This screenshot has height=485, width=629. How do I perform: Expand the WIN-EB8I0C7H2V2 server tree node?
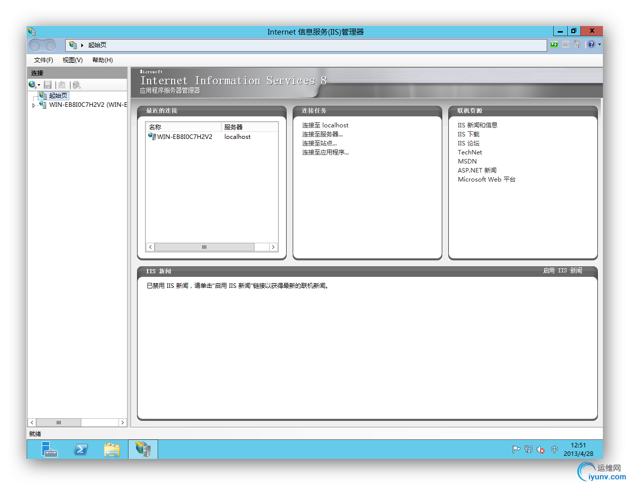tap(34, 106)
